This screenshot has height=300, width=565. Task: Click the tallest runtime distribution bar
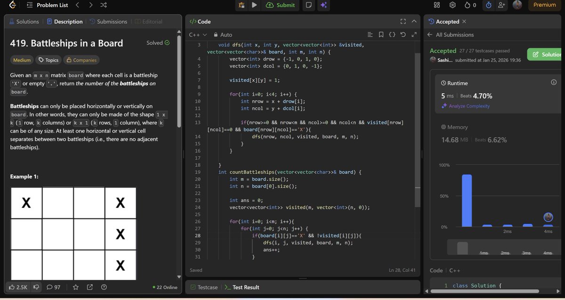(x=467, y=201)
